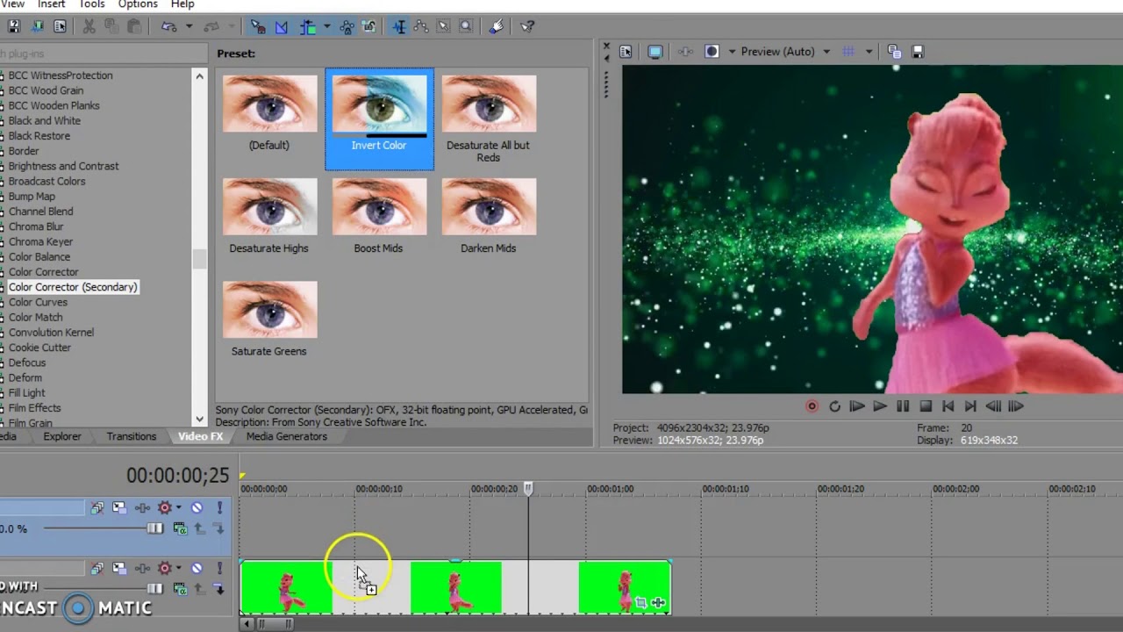Activate the What's This help cursor icon
The height and width of the screenshot is (632, 1123).
(527, 26)
